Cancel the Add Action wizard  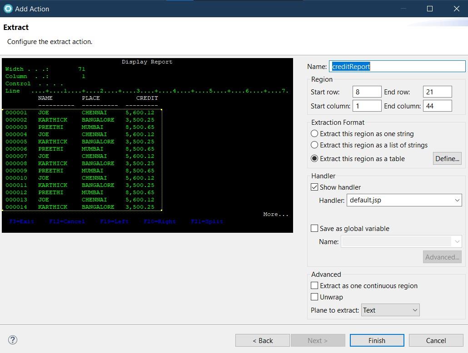[436, 340]
